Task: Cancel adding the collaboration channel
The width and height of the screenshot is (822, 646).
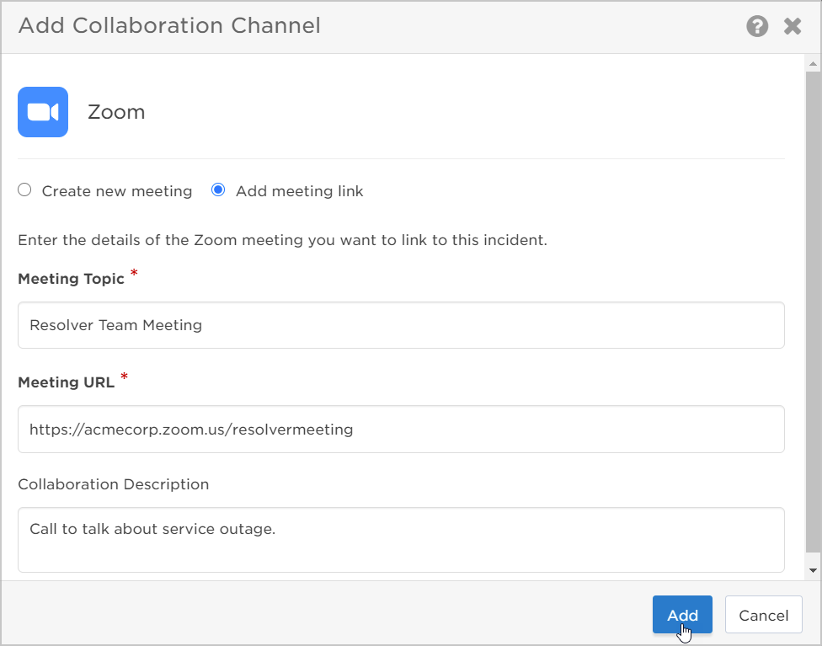Action: pyautogui.click(x=764, y=615)
